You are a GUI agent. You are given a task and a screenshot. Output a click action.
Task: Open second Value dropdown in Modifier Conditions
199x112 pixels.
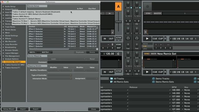[x=92, y=70]
